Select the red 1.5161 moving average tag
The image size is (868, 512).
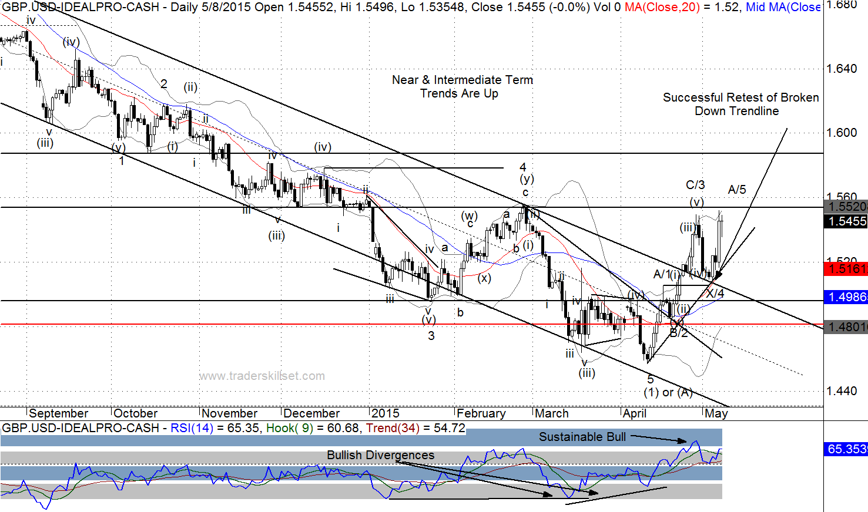(846, 269)
